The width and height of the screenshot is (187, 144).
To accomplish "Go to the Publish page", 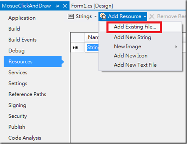I will [x=17, y=127].
